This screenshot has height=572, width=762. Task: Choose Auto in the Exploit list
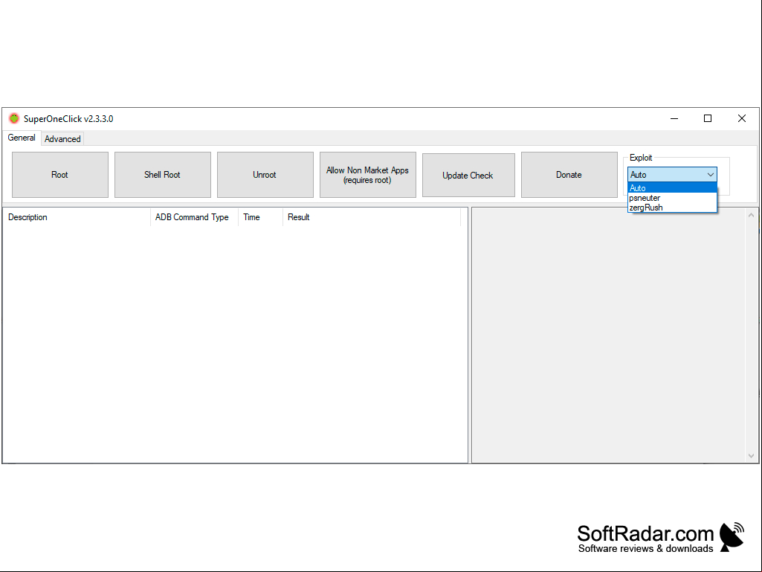tap(672, 188)
